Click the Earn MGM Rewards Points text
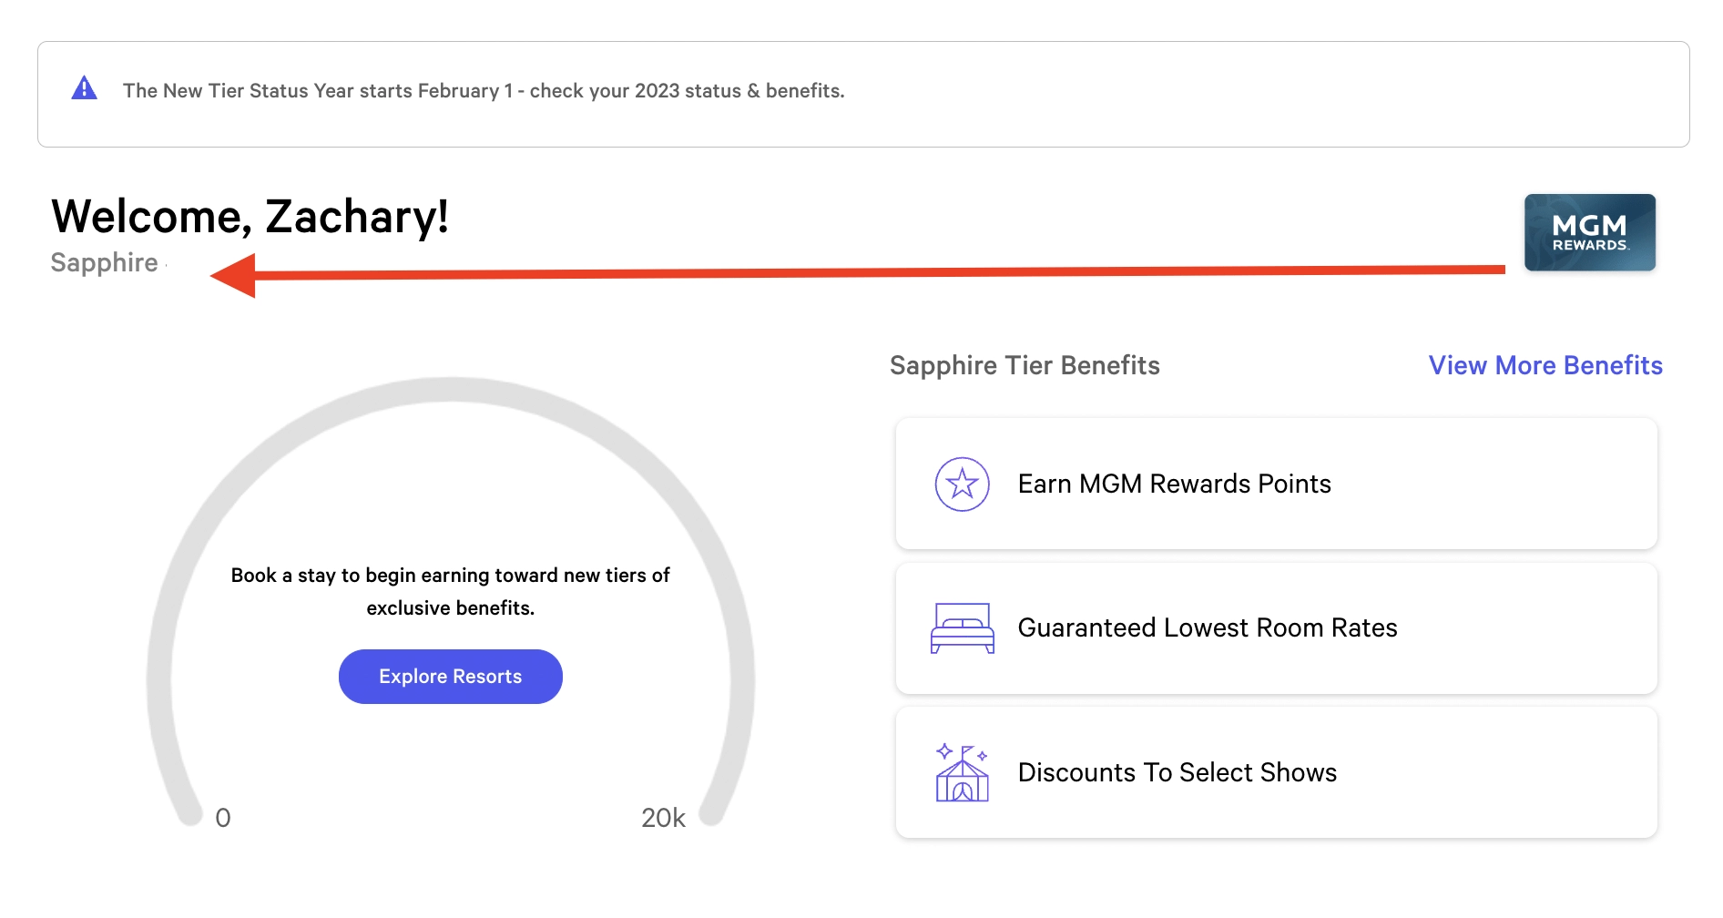The height and width of the screenshot is (918, 1723). click(x=1174, y=484)
